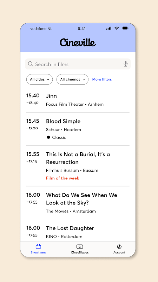This screenshot has width=158, height=282.
Task: Click the All cinemas chevron arrow
Action: (84, 80)
